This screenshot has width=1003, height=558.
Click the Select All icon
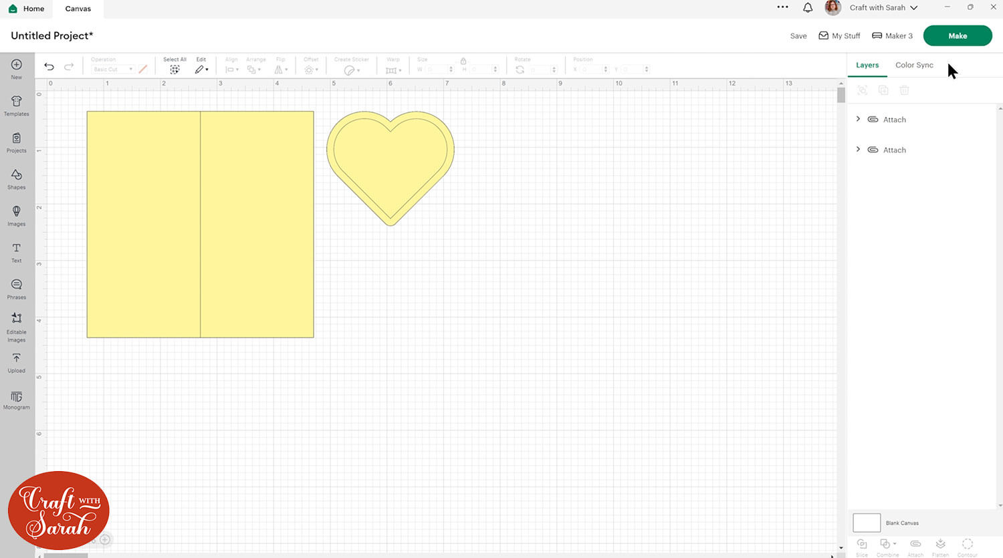point(175,69)
